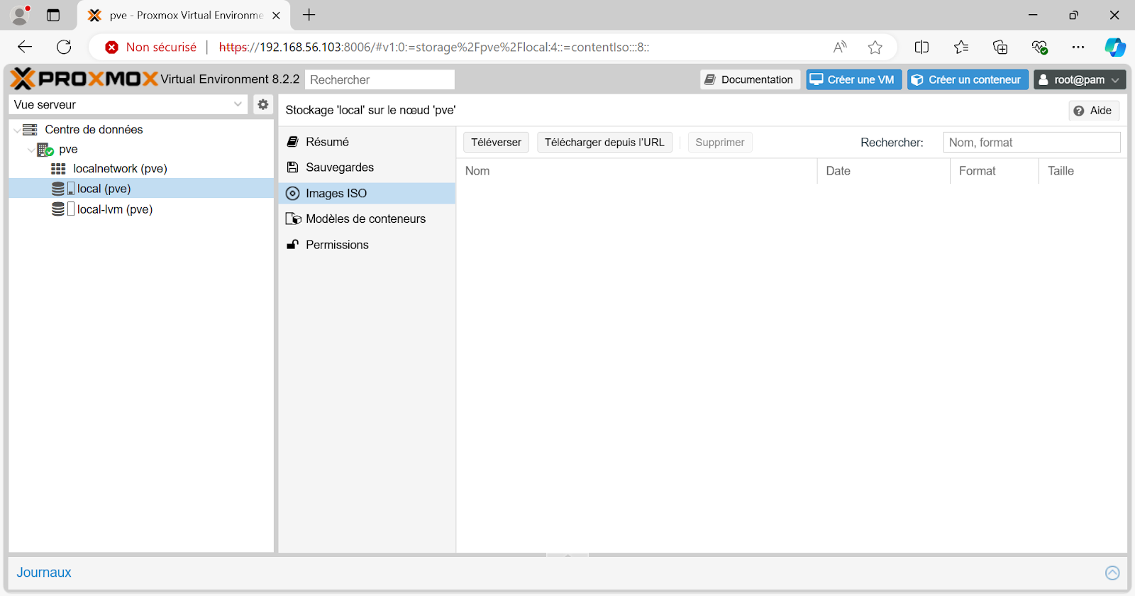Refresh the browser page
This screenshot has width=1135, height=596.
click(64, 47)
